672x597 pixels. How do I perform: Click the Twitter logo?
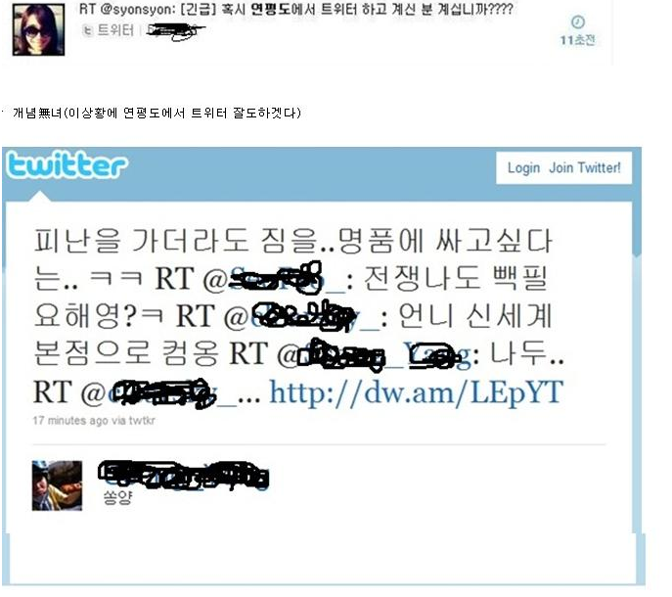click(x=67, y=164)
